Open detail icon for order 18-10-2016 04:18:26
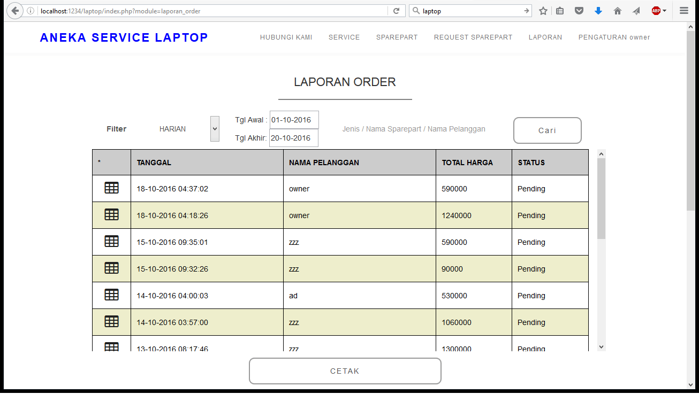Image resolution: width=699 pixels, height=394 pixels. tap(111, 214)
